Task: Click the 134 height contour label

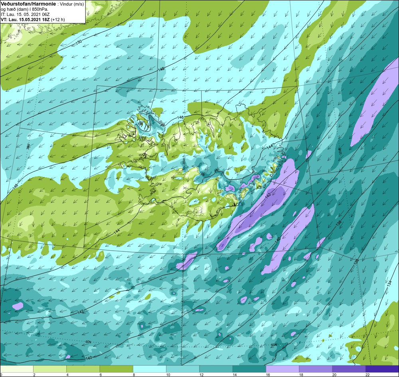Action: click(389, 285)
